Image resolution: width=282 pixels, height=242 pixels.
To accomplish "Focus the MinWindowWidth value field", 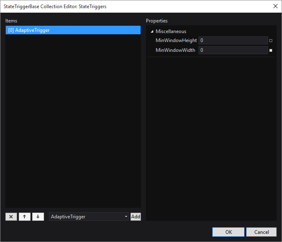I will [233, 50].
